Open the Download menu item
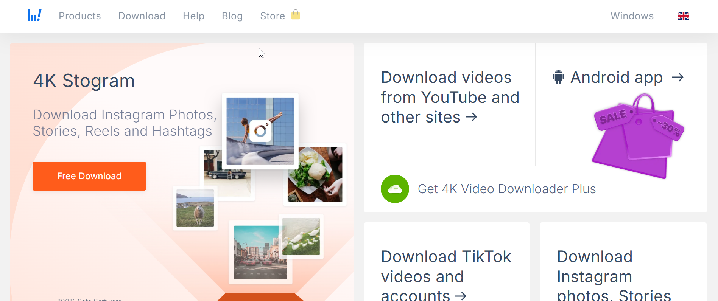718x301 pixels. click(x=142, y=16)
